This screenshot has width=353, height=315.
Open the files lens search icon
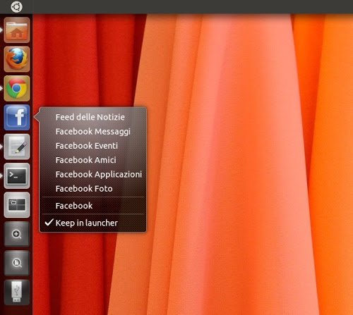[x=17, y=263]
